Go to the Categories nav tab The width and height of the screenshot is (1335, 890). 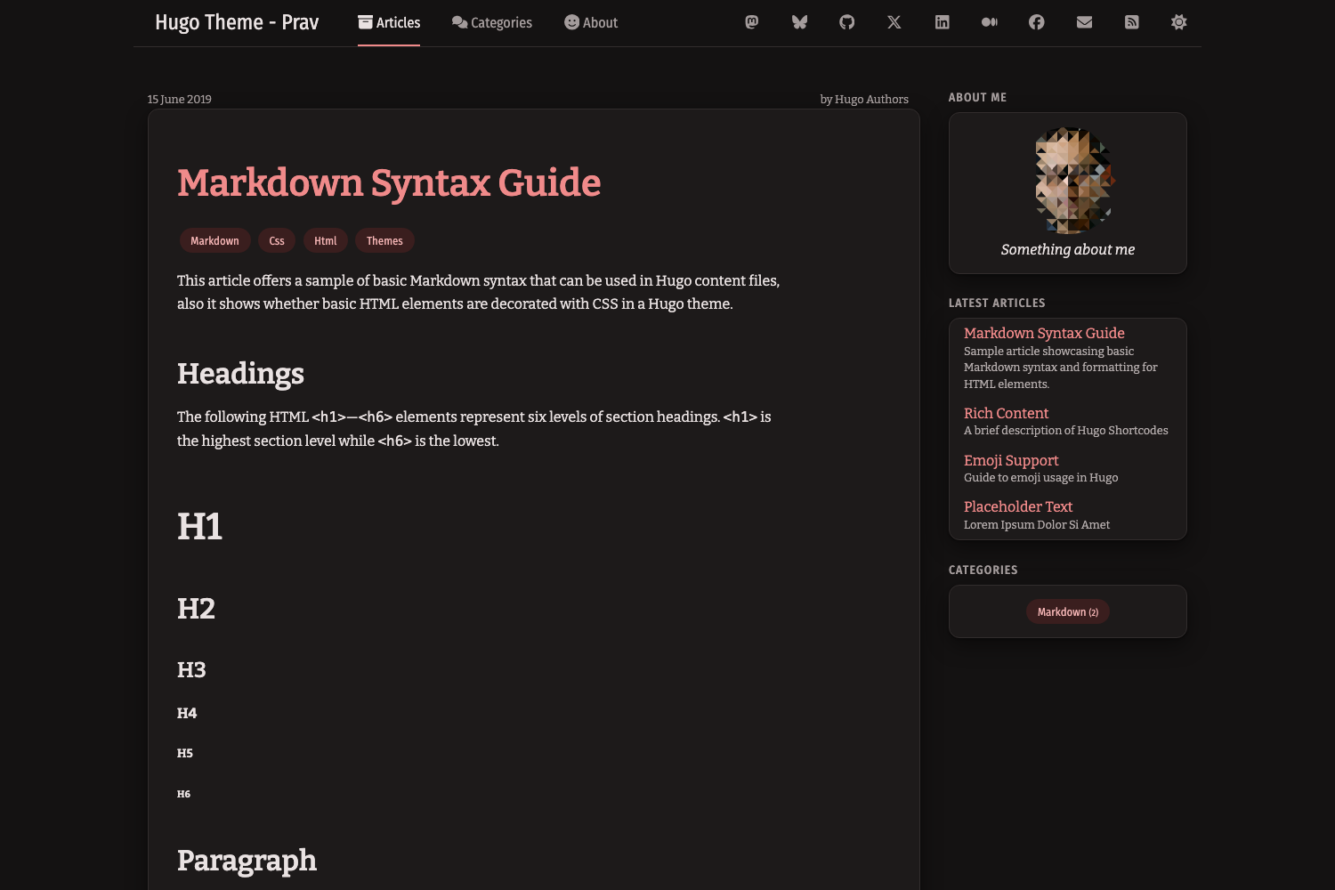point(492,23)
